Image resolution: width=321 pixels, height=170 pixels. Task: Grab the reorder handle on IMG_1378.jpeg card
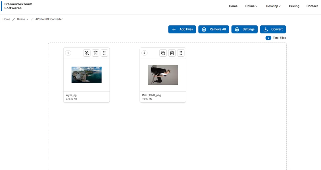[x=181, y=53]
